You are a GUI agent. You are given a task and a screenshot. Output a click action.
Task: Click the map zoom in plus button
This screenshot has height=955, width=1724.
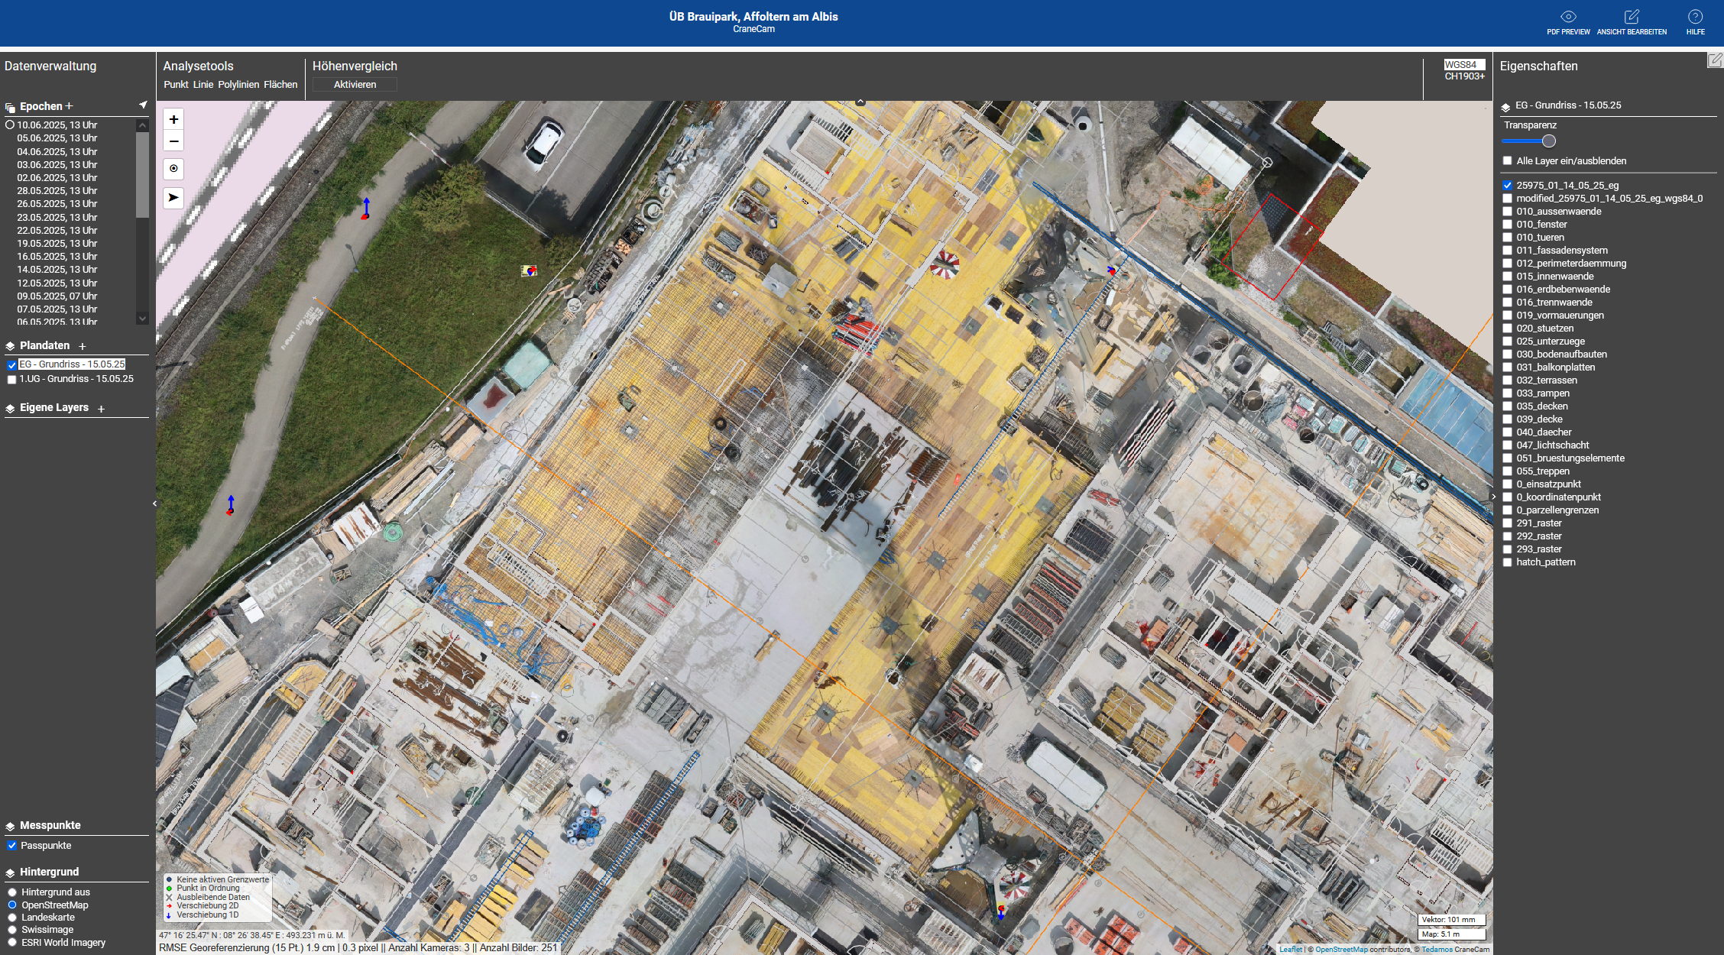pyautogui.click(x=173, y=119)
